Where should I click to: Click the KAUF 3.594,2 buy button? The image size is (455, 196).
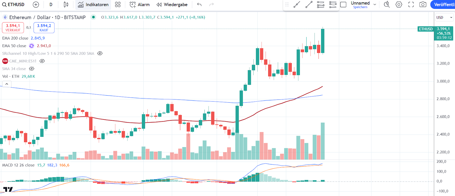(44, 28)
